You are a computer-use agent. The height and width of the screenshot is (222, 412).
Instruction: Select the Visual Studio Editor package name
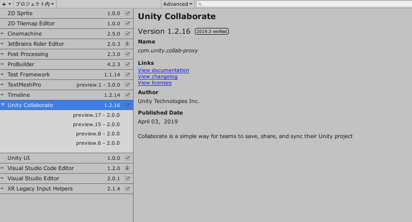33,178
